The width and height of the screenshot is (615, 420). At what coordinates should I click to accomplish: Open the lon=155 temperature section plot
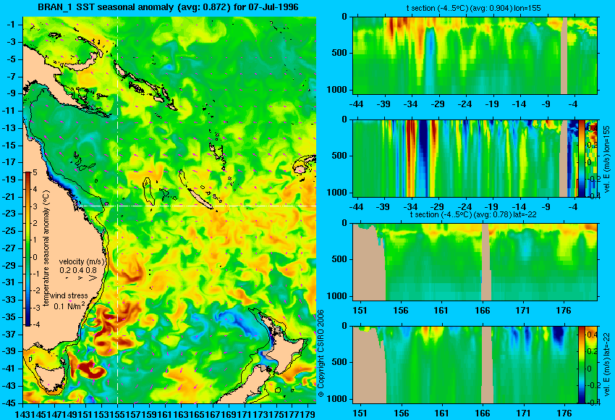click(475, 55)
